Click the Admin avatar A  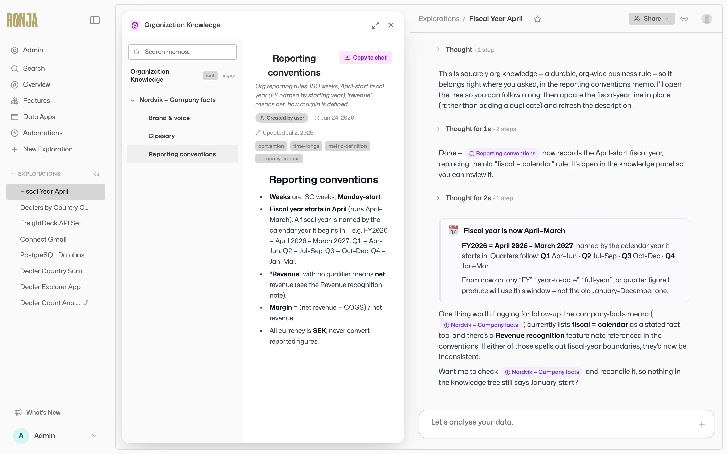pos(21,436)
